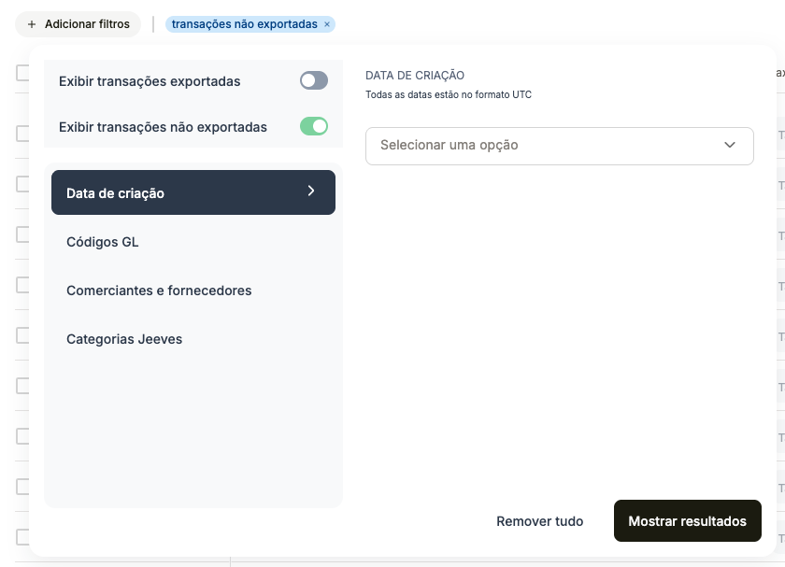Image resolution: width=785 pixels, height=567 pixels.
Task: Click the 'Exibir transações não exportadas' label text
Action: (x=163, y=126)
